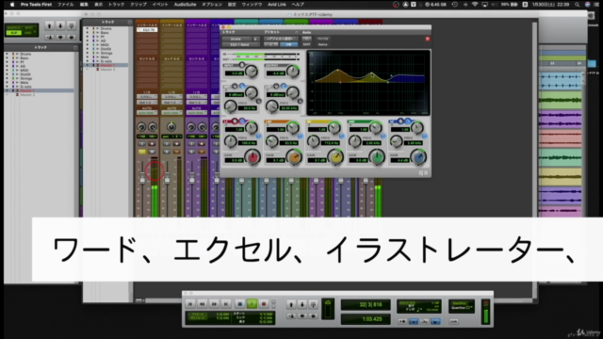Click the sub counter showing 1:03.425
603x339 pixels.
(x=366, y=319)
